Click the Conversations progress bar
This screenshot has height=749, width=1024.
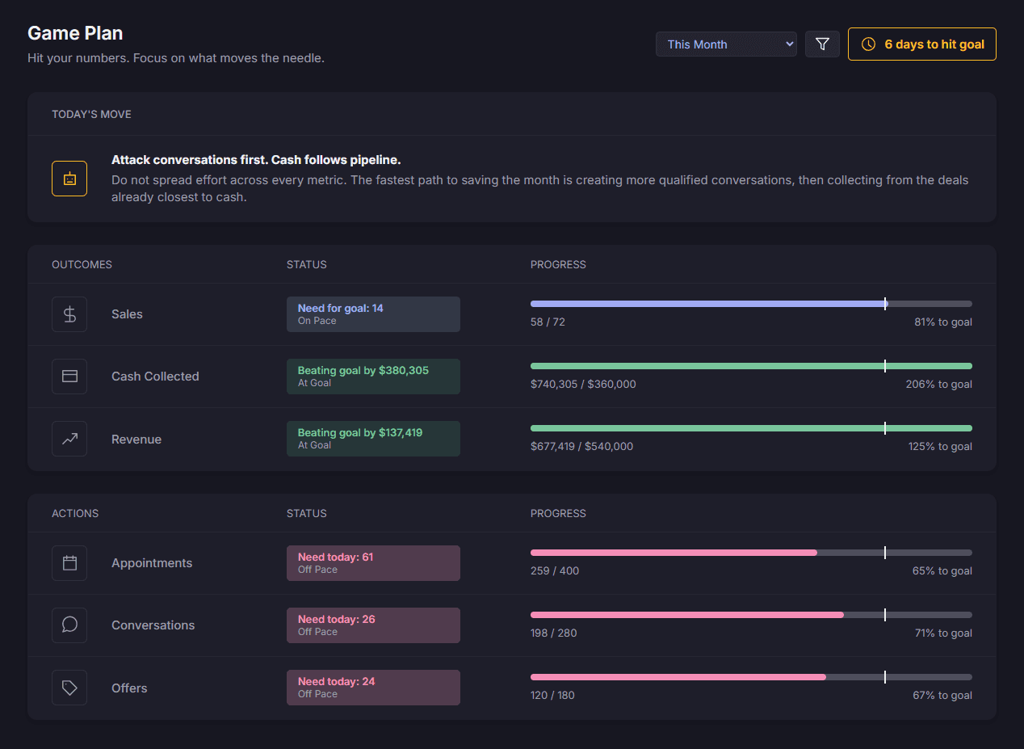coord(751,615)
